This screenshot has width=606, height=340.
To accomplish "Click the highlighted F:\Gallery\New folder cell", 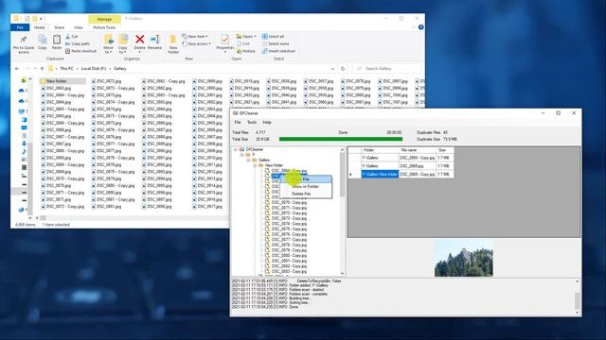I will (380, 174).
